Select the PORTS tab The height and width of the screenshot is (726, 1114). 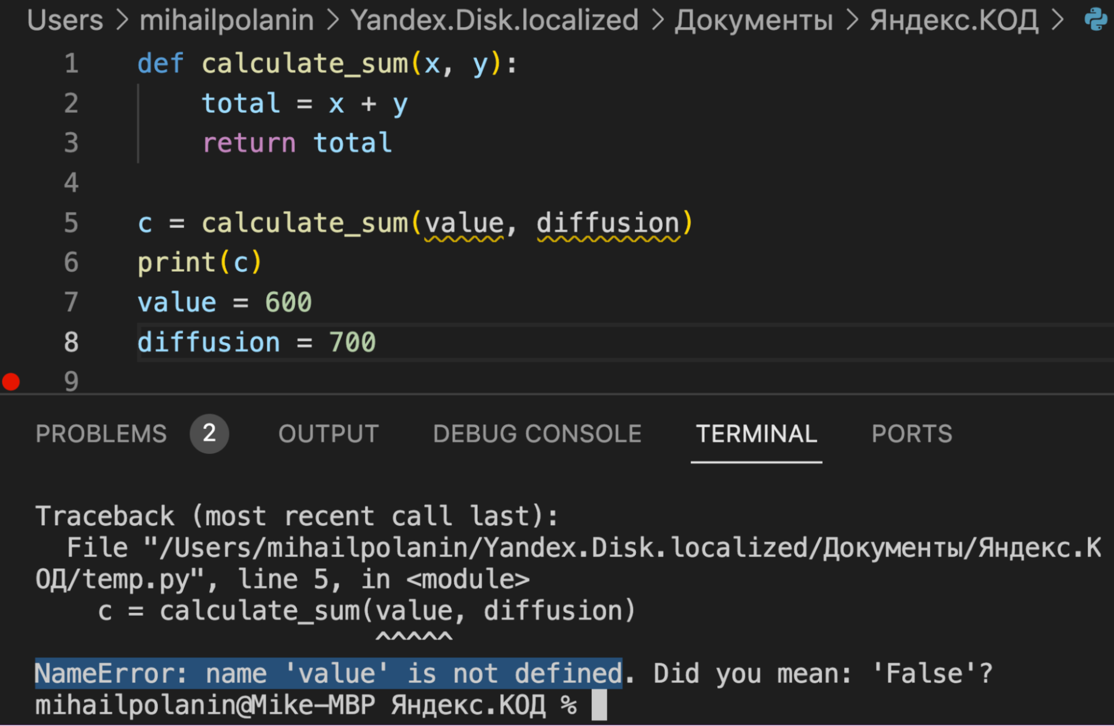click(x=912, y=434)
